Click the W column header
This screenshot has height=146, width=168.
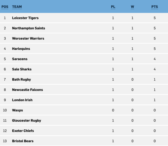tap(132, 7)
